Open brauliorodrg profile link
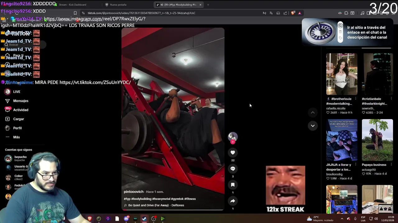Screen dimensions: 398x223 (334, 174)
